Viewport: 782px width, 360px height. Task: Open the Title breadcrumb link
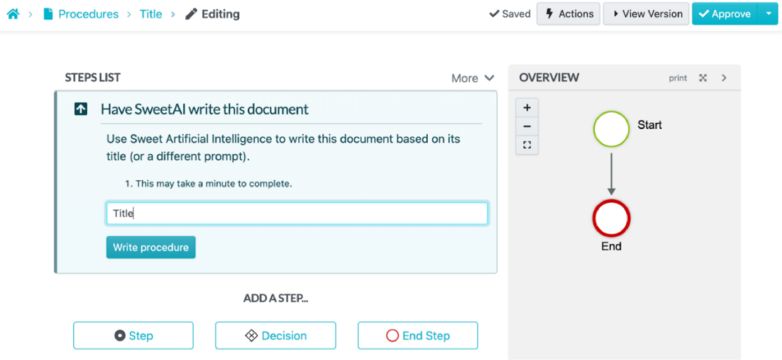point(150,14)
